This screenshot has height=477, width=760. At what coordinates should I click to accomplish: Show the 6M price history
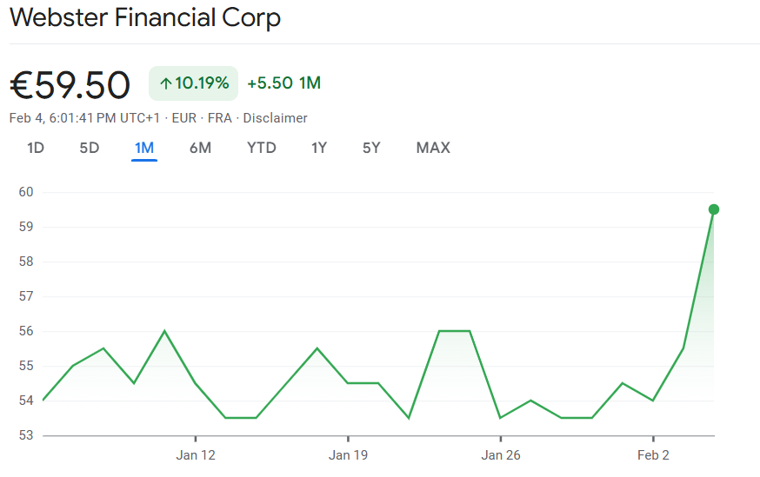pos(200,148)
